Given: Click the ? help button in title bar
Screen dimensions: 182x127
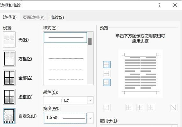Looking at the screenshot, I should [159, 5].
